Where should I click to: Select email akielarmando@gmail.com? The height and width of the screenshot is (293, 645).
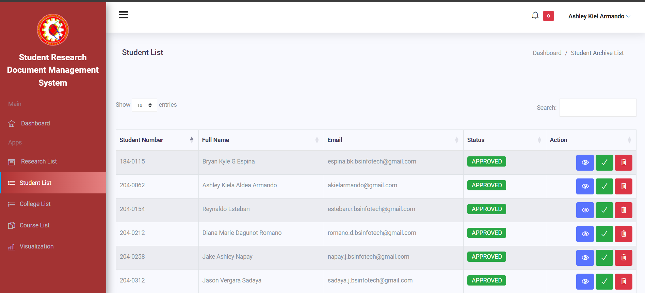362,185
